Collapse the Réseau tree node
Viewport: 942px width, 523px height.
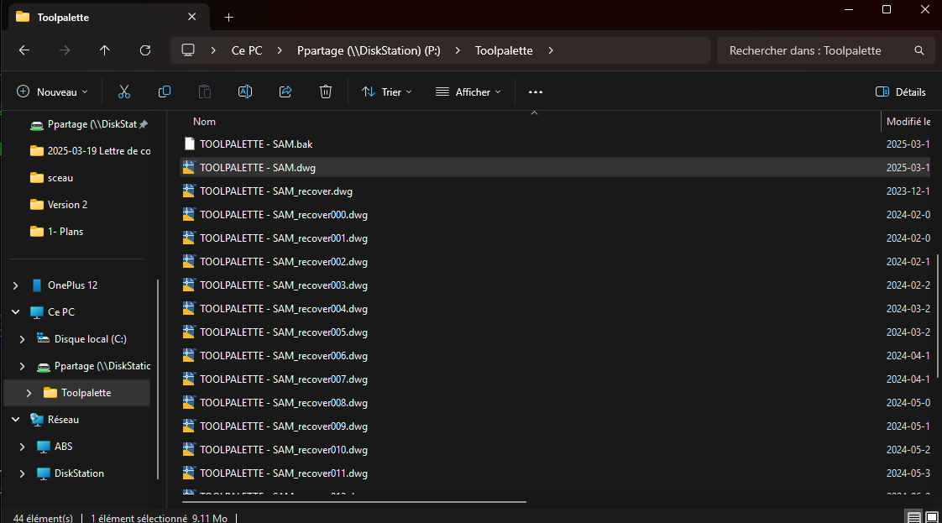point(15,420)
